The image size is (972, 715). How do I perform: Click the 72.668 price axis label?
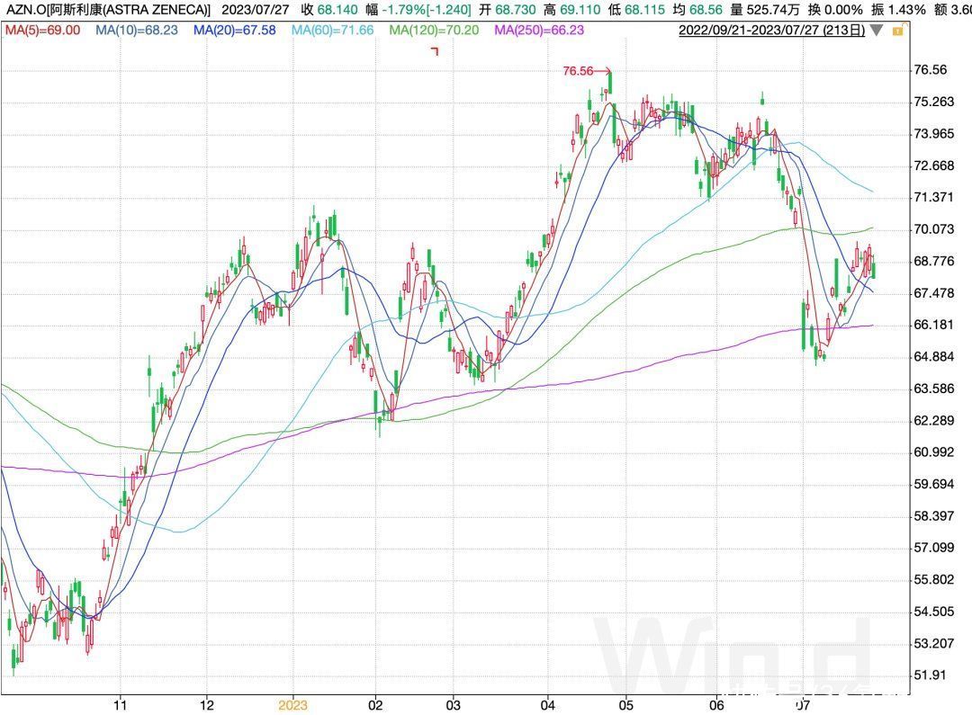coord(934,166)
